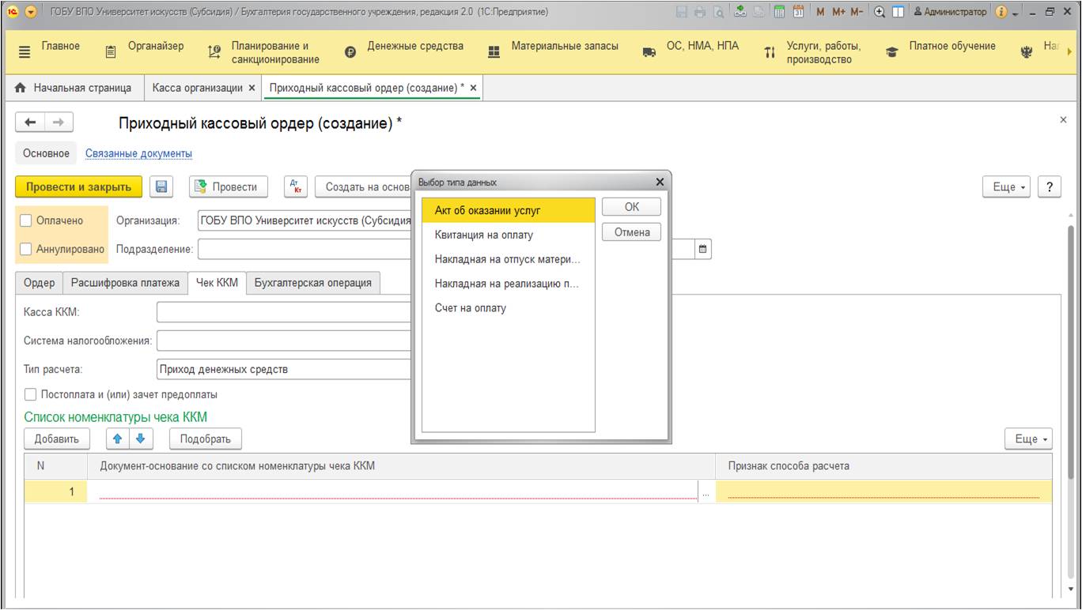
Task: Check Постоплата и (или) зачет предоплаты
Action: [x=30, y=394]
